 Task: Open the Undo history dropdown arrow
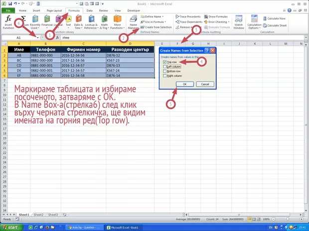point(19,3)
